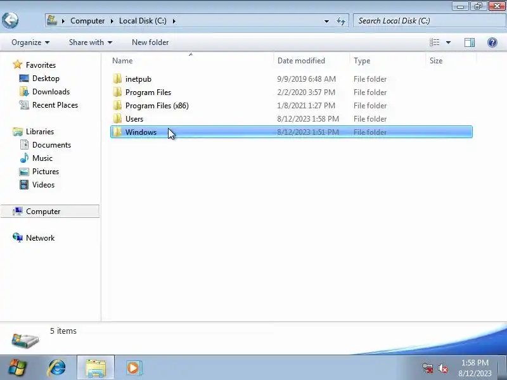Select the Local Disk (C:) breadcrumb
This screenshot has width=507, height=380.
click(x=143, y=21)
